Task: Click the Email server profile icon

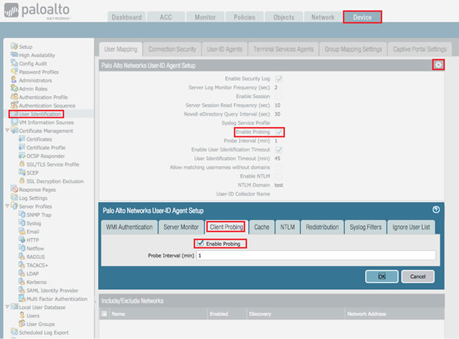Action: point(22,231)
